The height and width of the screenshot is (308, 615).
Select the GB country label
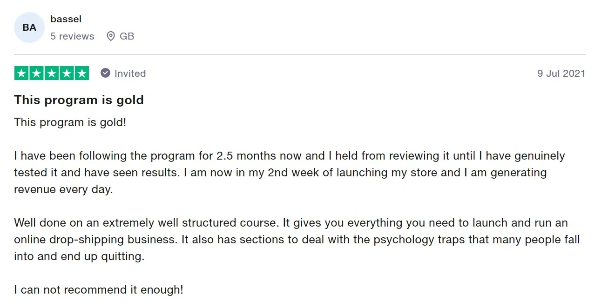click(x=127, y=36)
